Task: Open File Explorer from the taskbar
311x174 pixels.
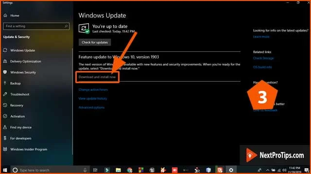Action: tap(118, 170)
